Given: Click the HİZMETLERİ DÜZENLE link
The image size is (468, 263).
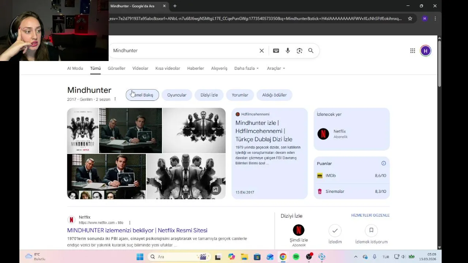Looking at the screenshot, I should tap(370, 216).
